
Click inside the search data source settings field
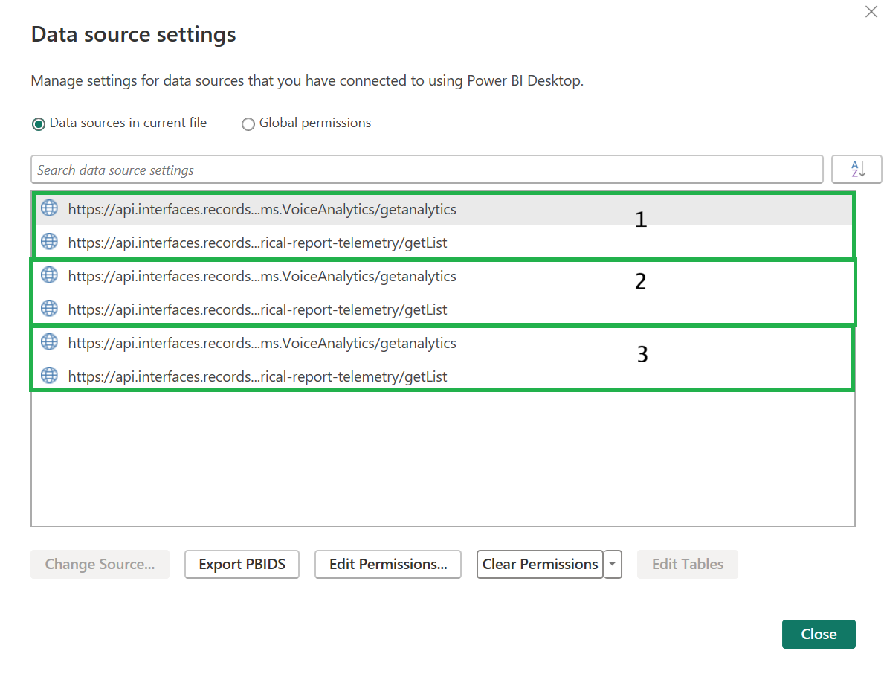297,169
